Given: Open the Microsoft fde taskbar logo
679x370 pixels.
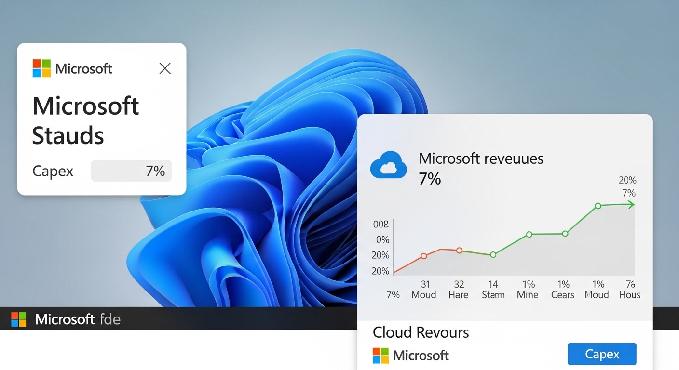Looking at the screenshot, I should [18, 319].
